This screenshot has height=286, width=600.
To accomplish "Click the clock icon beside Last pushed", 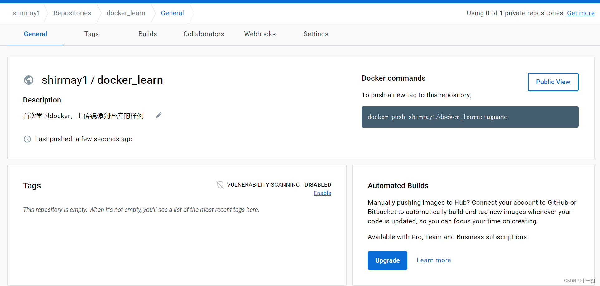I will pos(27,139).
